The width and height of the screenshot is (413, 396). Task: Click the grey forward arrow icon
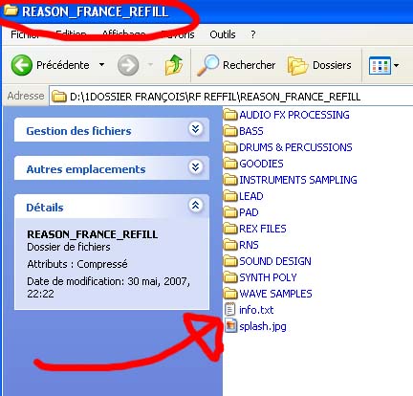[128, 65]
